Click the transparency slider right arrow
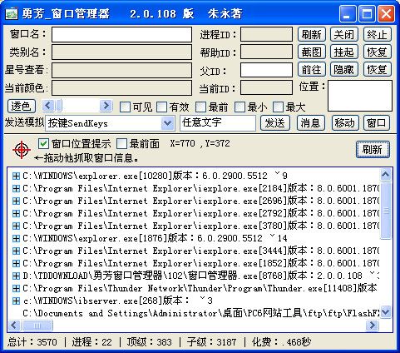Viewport: 400px width, 353px height. 106,106
